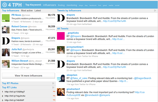Screen dimensions: 158x102
Task: Select the 'monitoring' top keyword
Action: [72, 5]
